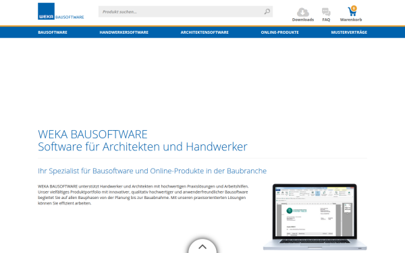Click subheading 'Ihr Spezialist für Bausoftware'
This screenshot has height=253, width=405.
tap(152, 171)
